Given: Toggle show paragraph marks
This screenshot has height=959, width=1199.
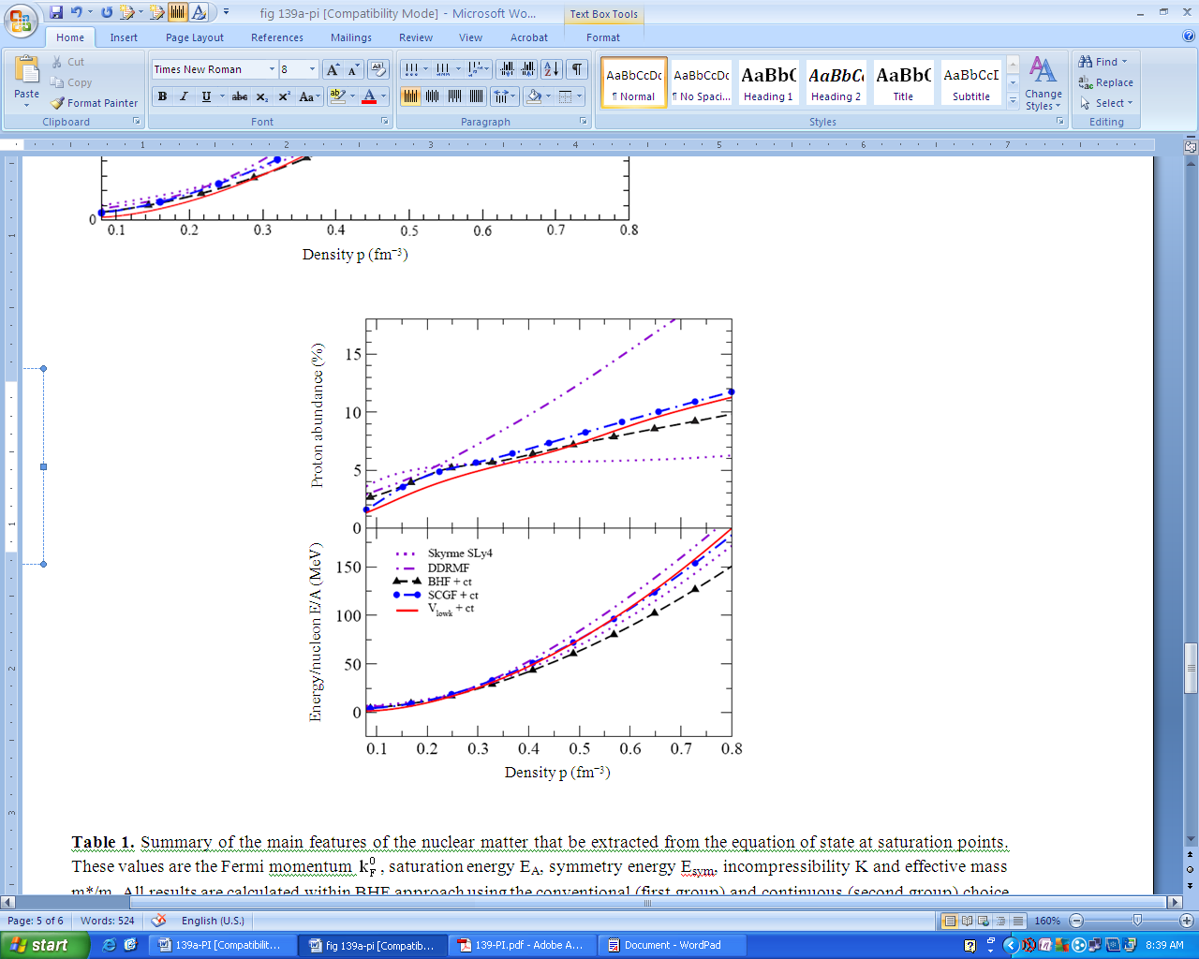Looking at the screenshot, I should click(x=577, y=69).
